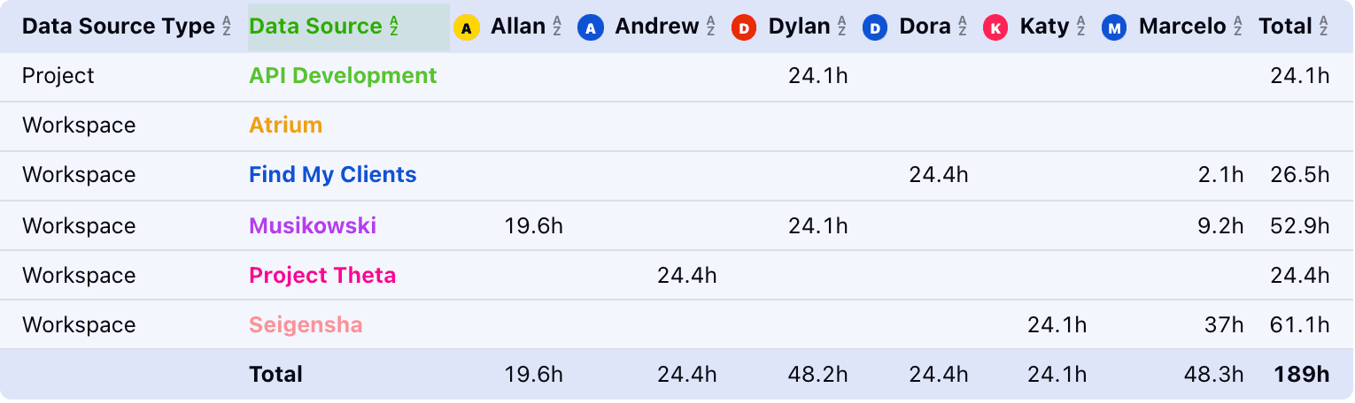Open the Musikowski workspace link
This screenshot has height=403, width=1355.
(313, 226)
